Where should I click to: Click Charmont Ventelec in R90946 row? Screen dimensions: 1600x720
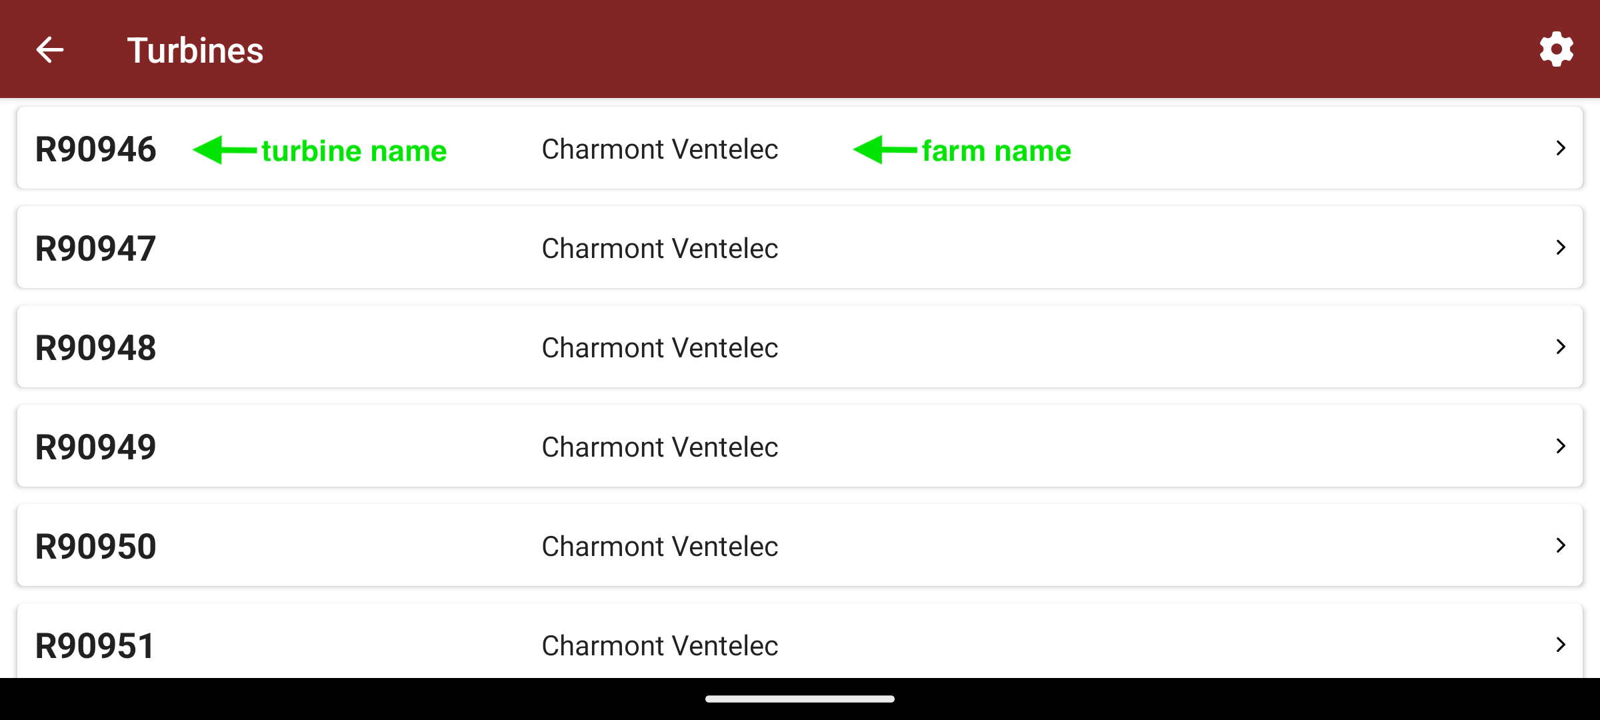pyautogui.click(x=659, y=149)
